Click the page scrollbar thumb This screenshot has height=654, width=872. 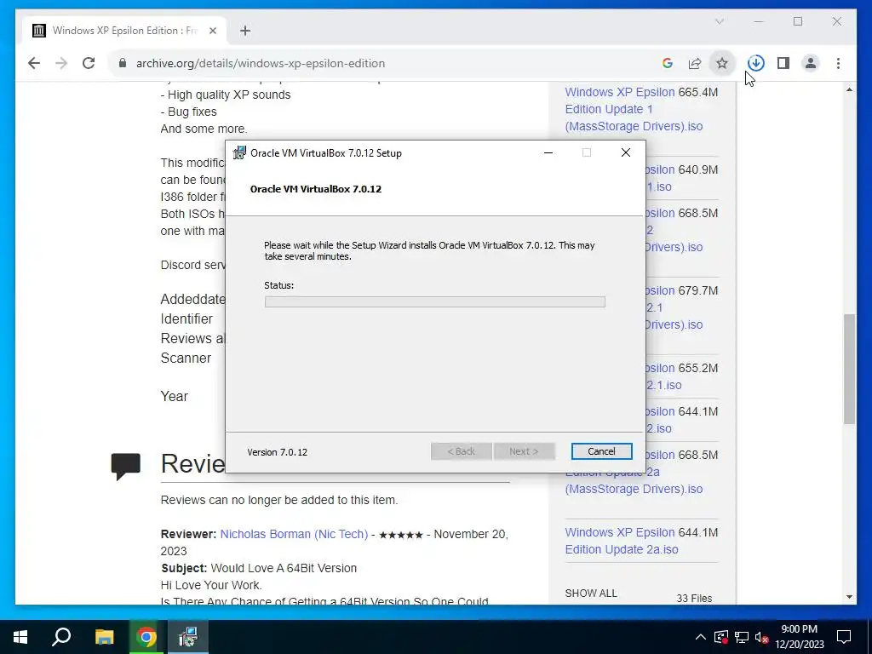[849, 370]
